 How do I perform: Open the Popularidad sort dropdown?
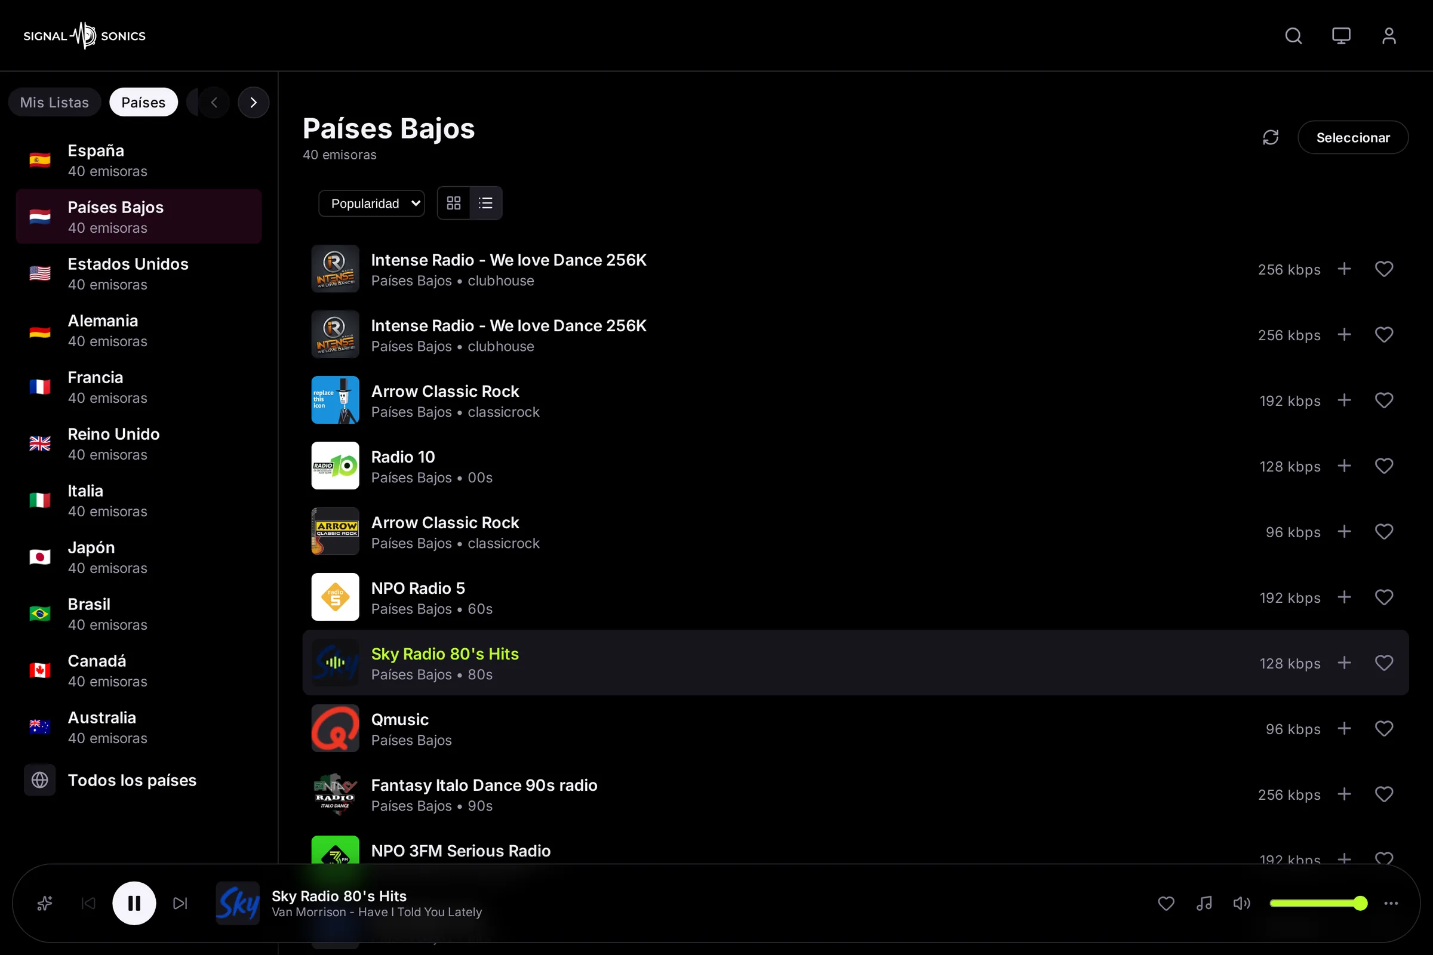coord(371,204)
